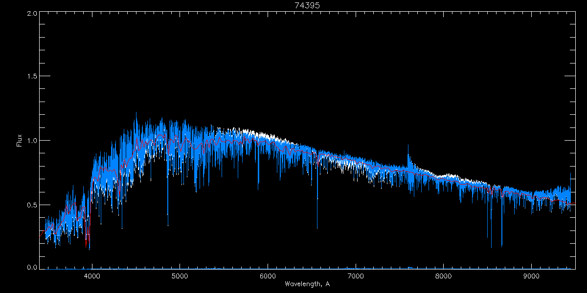This screenshot has width=587, height=293.
Task: Click the 2.0 y-axis tick label
Action: pyautogui.click(x=32, y=14)
